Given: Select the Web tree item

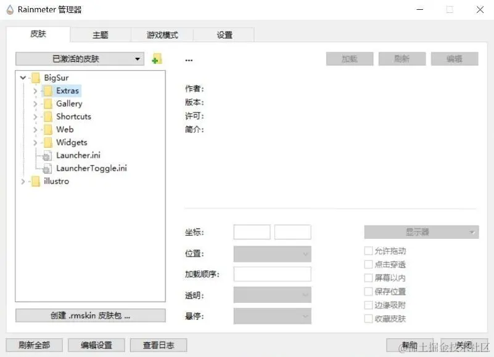Looking at the screenshot, I should (x=65, y=130).
